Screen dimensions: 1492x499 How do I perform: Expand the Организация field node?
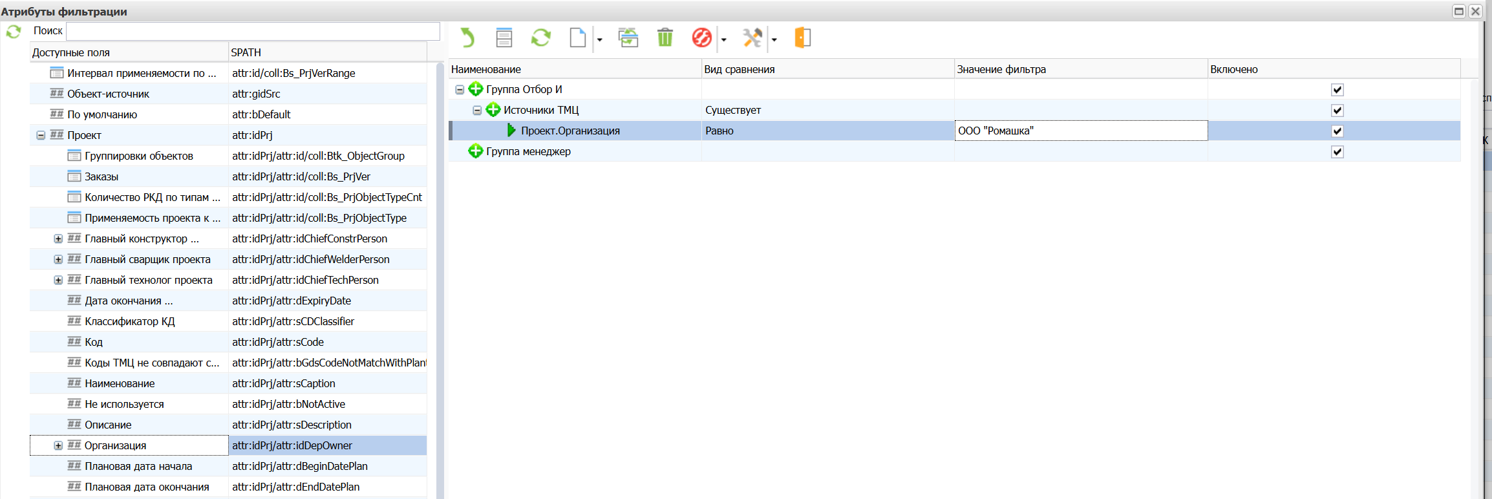(58, 446)
